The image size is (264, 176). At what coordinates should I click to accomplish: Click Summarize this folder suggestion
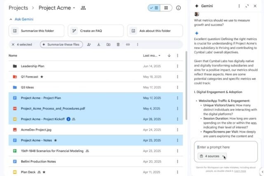click(36, 31)
